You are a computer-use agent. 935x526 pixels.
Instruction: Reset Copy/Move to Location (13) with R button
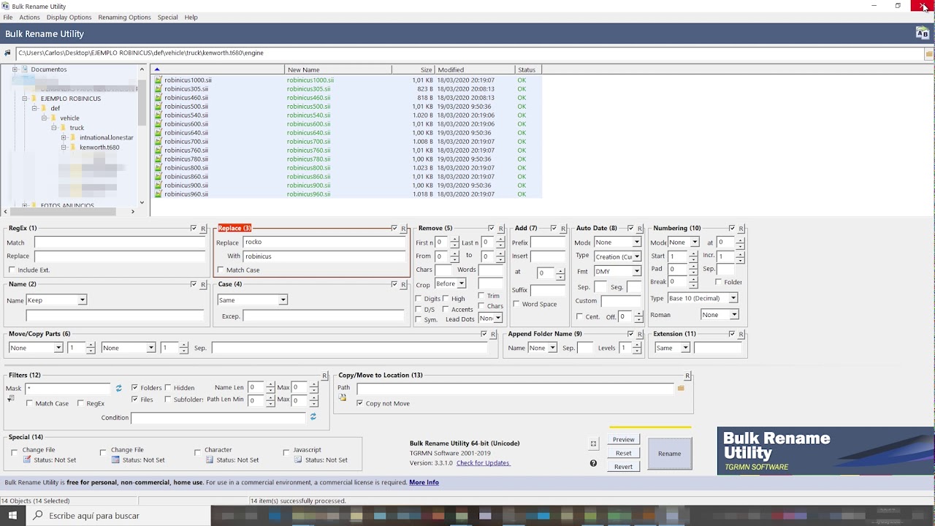pos(687,376)
